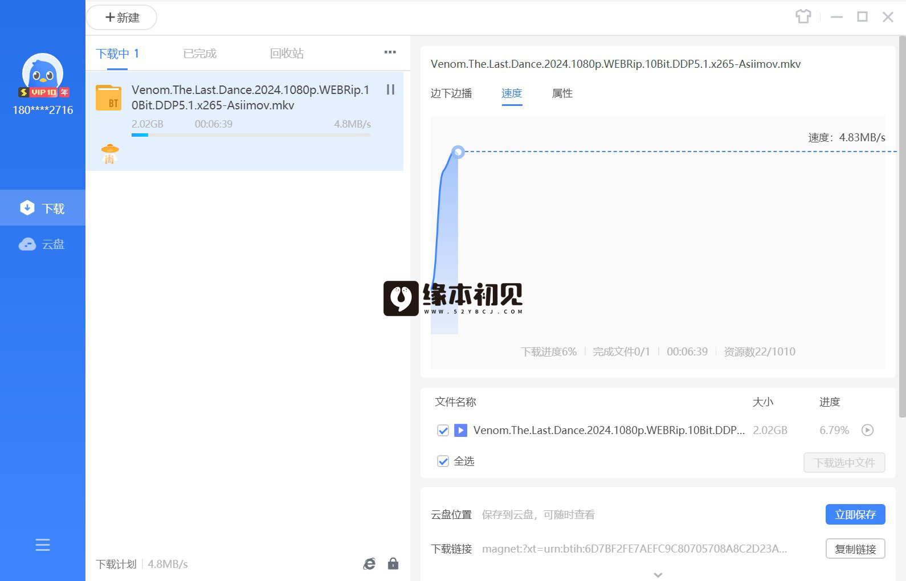
Task: Click the 立即保存 button
Action: [855, 514]
